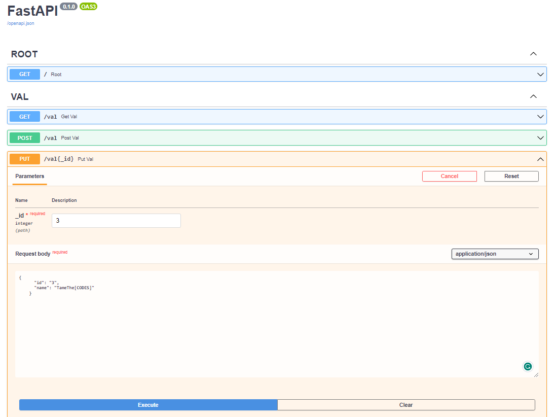This screenshot has height=417, width=556.
Task: Click the Reset button
Action: point(511,177)
